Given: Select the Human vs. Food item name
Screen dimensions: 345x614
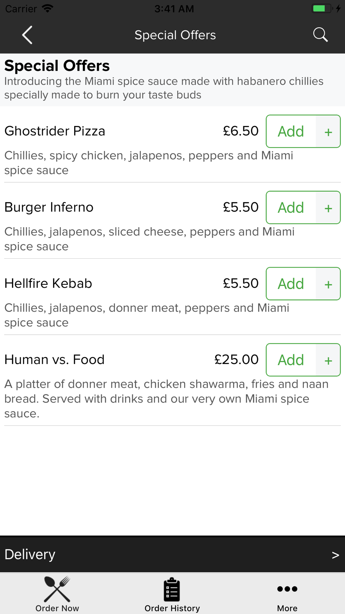Looking at the screenshot, I should coord(55,360).
